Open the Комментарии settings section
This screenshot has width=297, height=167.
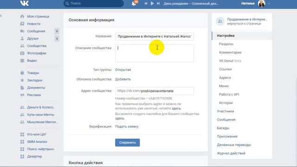coord(230,52)
